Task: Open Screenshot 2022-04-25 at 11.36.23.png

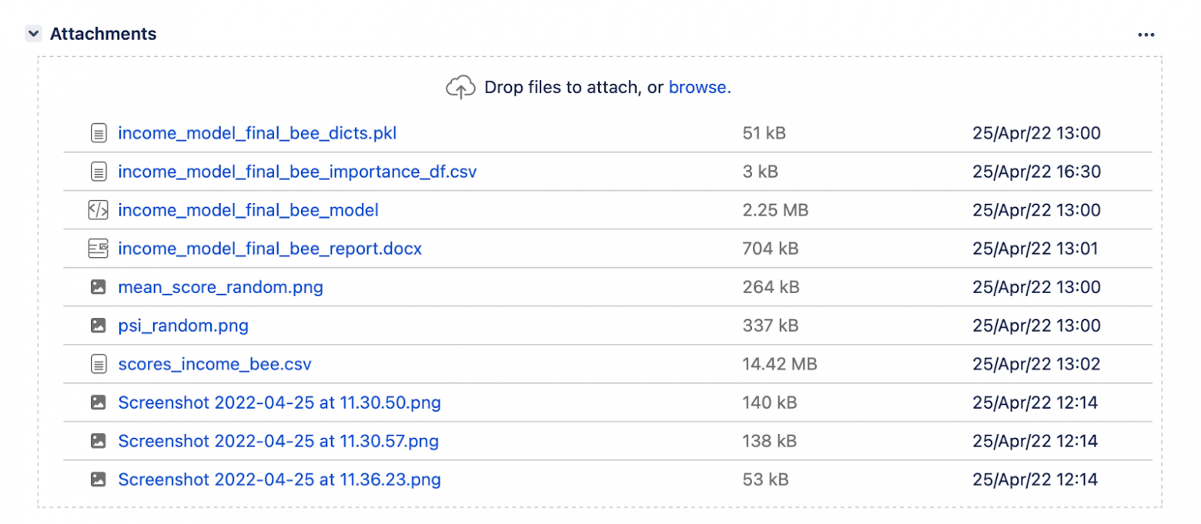Action: pos(279,479)
